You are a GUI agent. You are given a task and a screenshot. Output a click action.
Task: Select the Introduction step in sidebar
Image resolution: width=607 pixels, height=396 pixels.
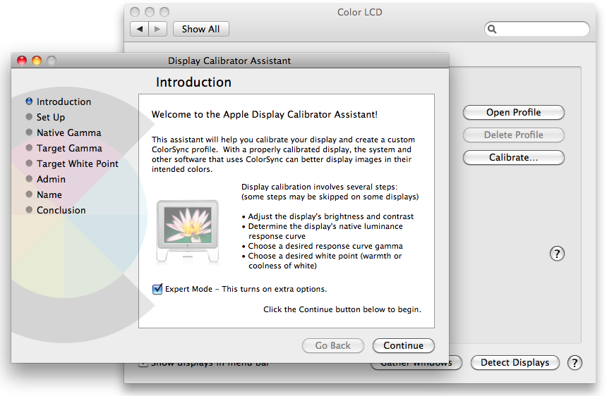(x=59, y=101)
